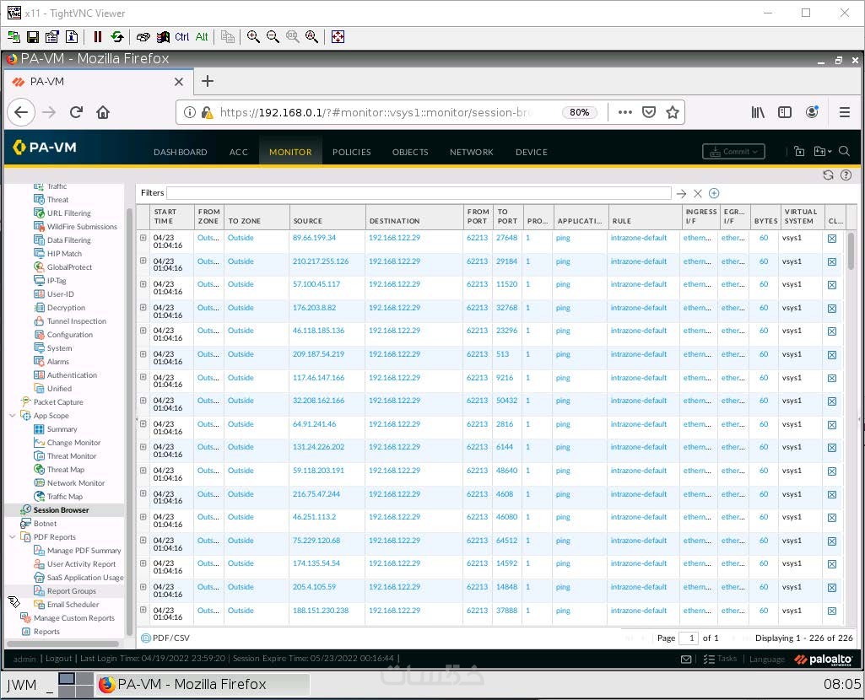
Task: Click Logout link in footer
Action: pyautogui.click(x=58, y=658)
